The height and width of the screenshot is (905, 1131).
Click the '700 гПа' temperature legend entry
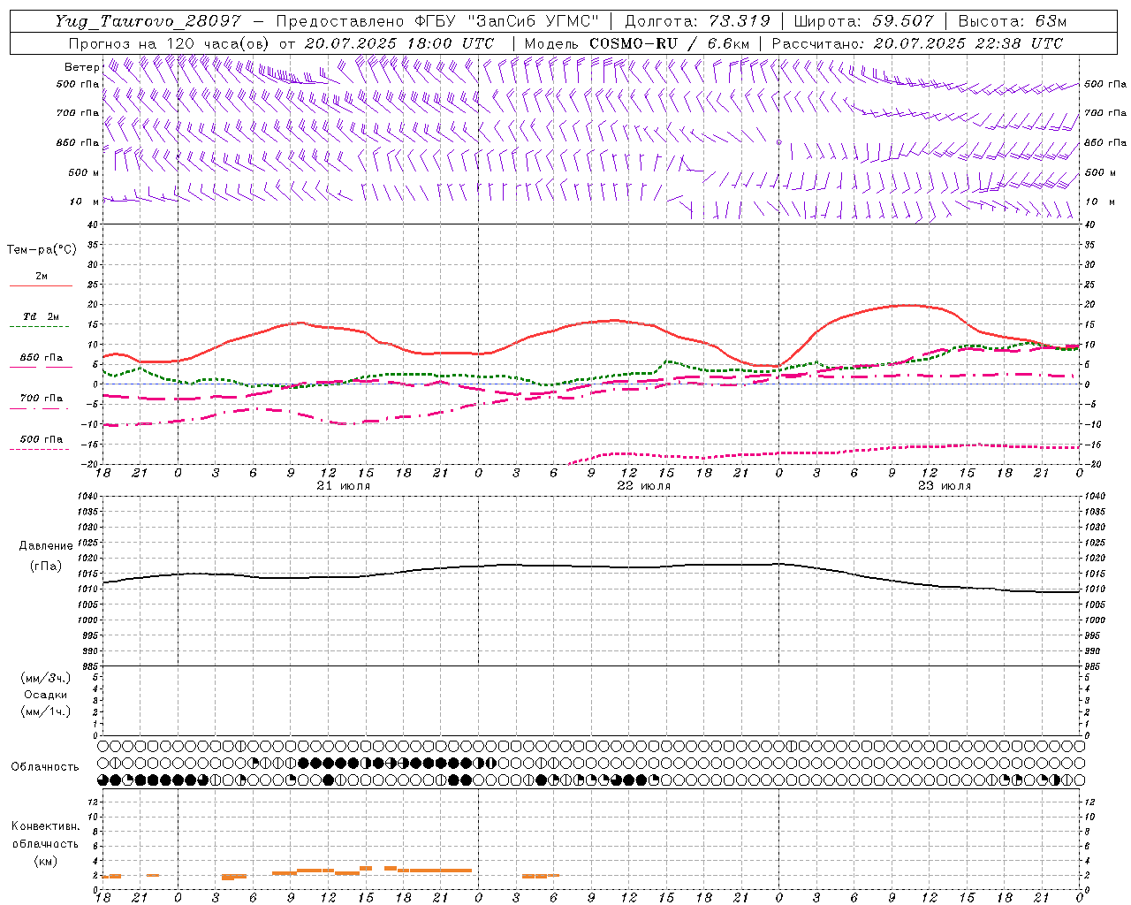pyautogui.click(x=42, y=399)
